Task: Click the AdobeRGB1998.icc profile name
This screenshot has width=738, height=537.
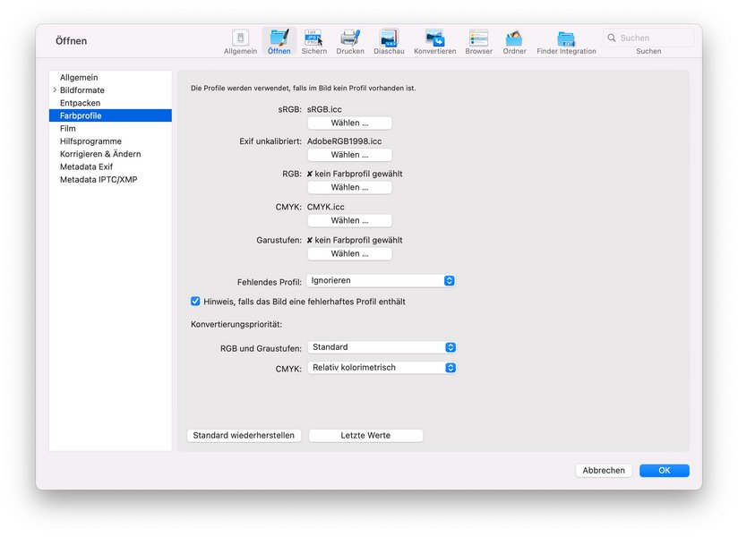Action: pyautogui.click(x=344, y=141)
